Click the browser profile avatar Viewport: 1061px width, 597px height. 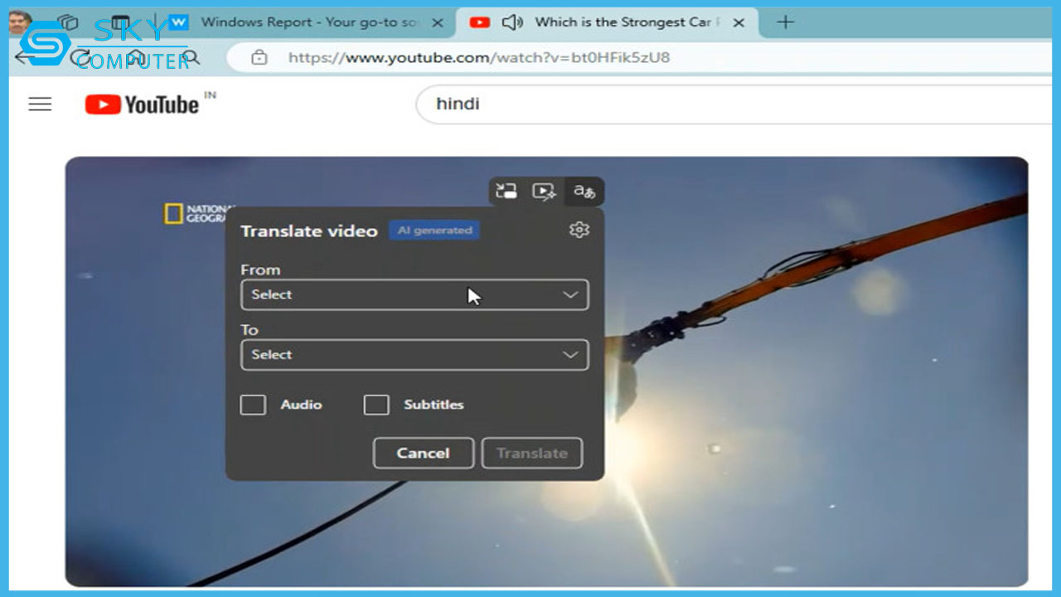pyautogui.click(x=20, y=22)
